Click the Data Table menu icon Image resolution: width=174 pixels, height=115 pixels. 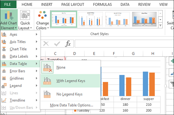click(x=4, y=64)
